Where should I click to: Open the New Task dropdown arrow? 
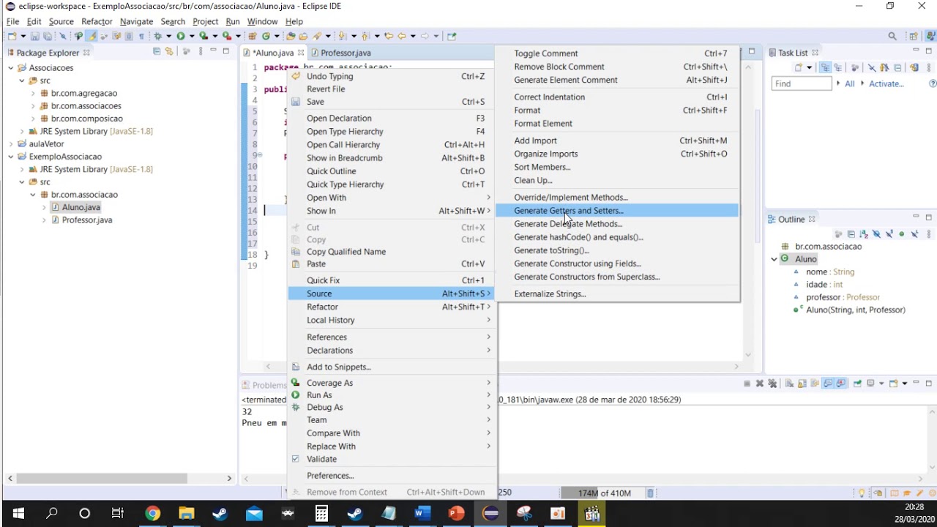(809, 67)
